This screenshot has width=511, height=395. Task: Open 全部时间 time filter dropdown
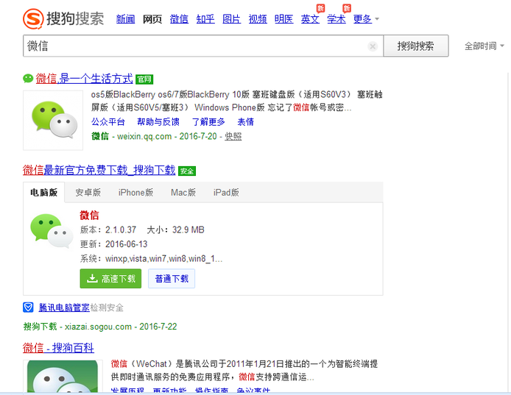pos(484,46)
